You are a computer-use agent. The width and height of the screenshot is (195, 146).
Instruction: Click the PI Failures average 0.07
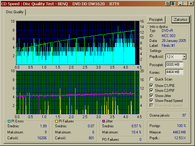(91, 126)
